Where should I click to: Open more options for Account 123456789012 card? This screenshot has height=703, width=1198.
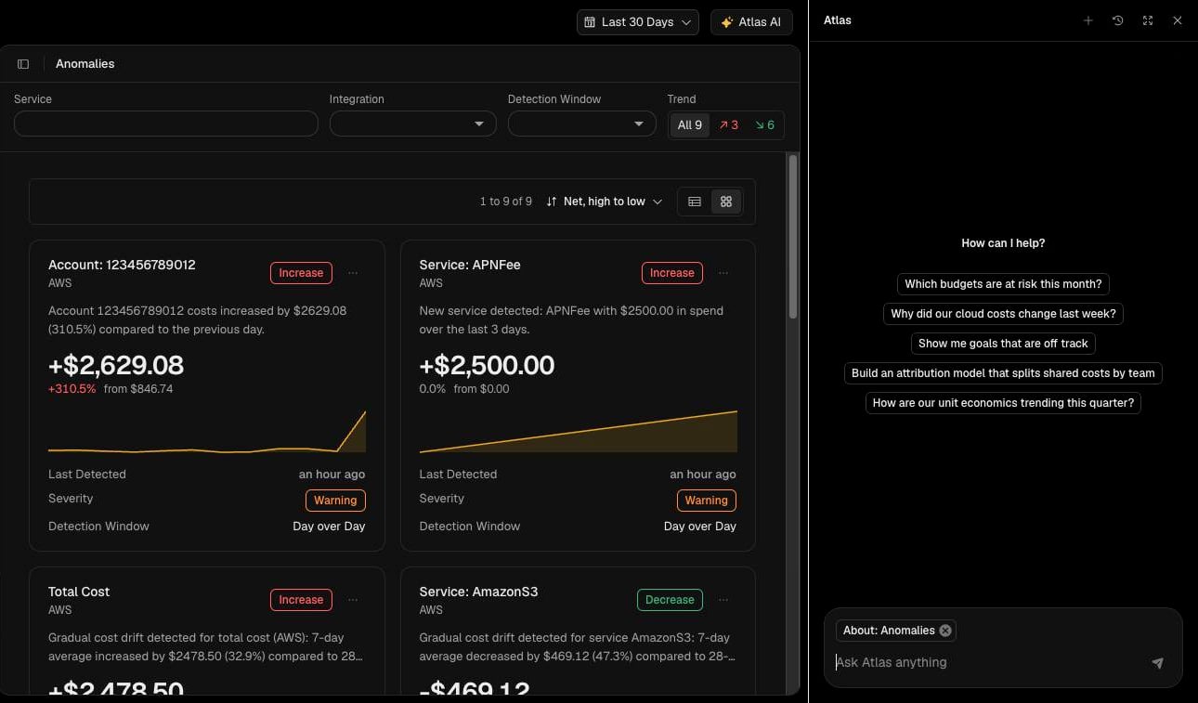[x=353, y=273]
